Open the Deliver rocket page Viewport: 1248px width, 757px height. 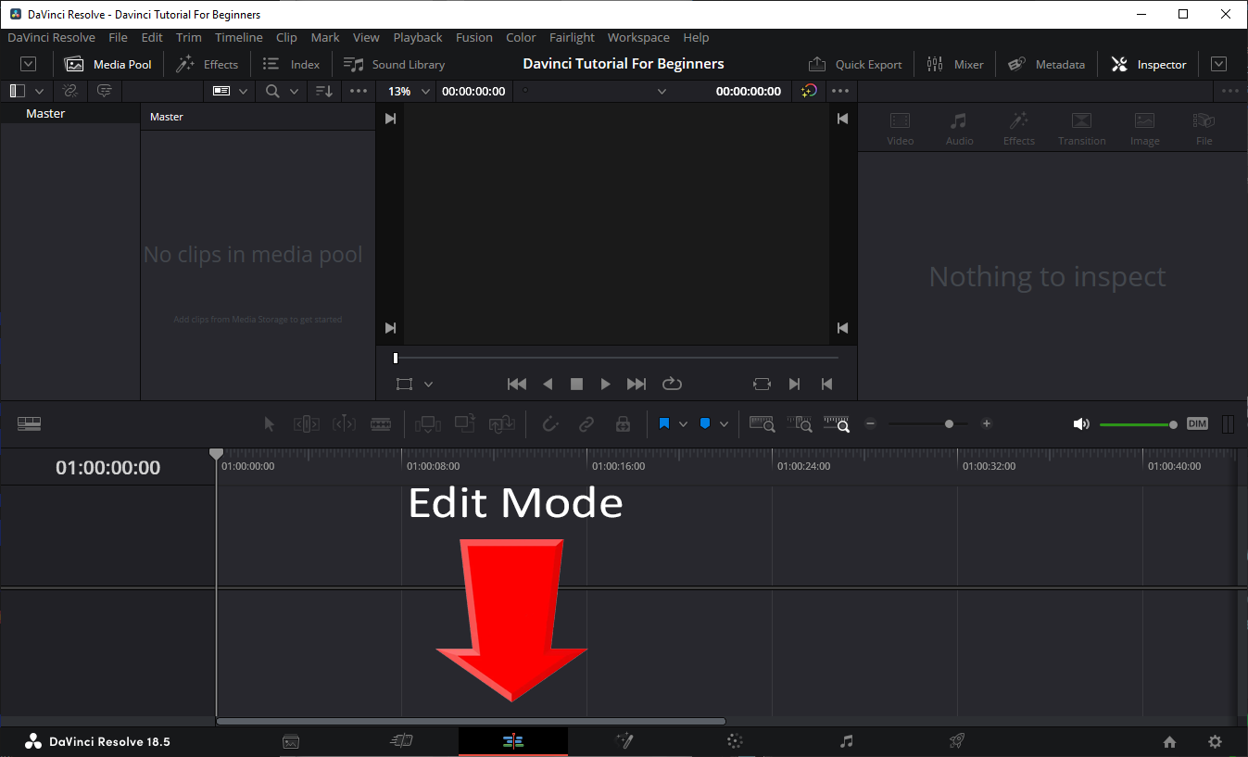[957, 741]
